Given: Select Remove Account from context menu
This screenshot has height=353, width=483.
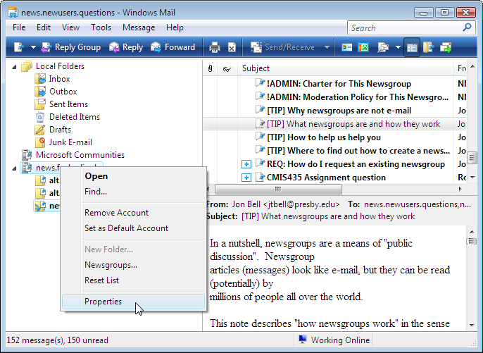Looking at the screenshot, I should point(116,213).
